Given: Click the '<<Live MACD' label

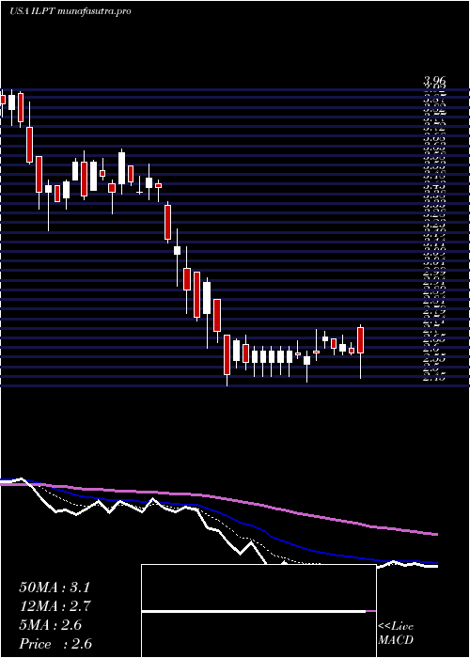Looking at the screenshot, I should 396,633.
